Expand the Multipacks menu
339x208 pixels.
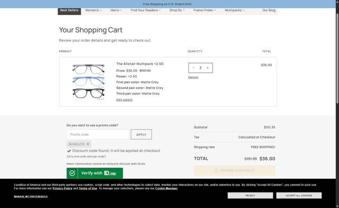[234, 10]
